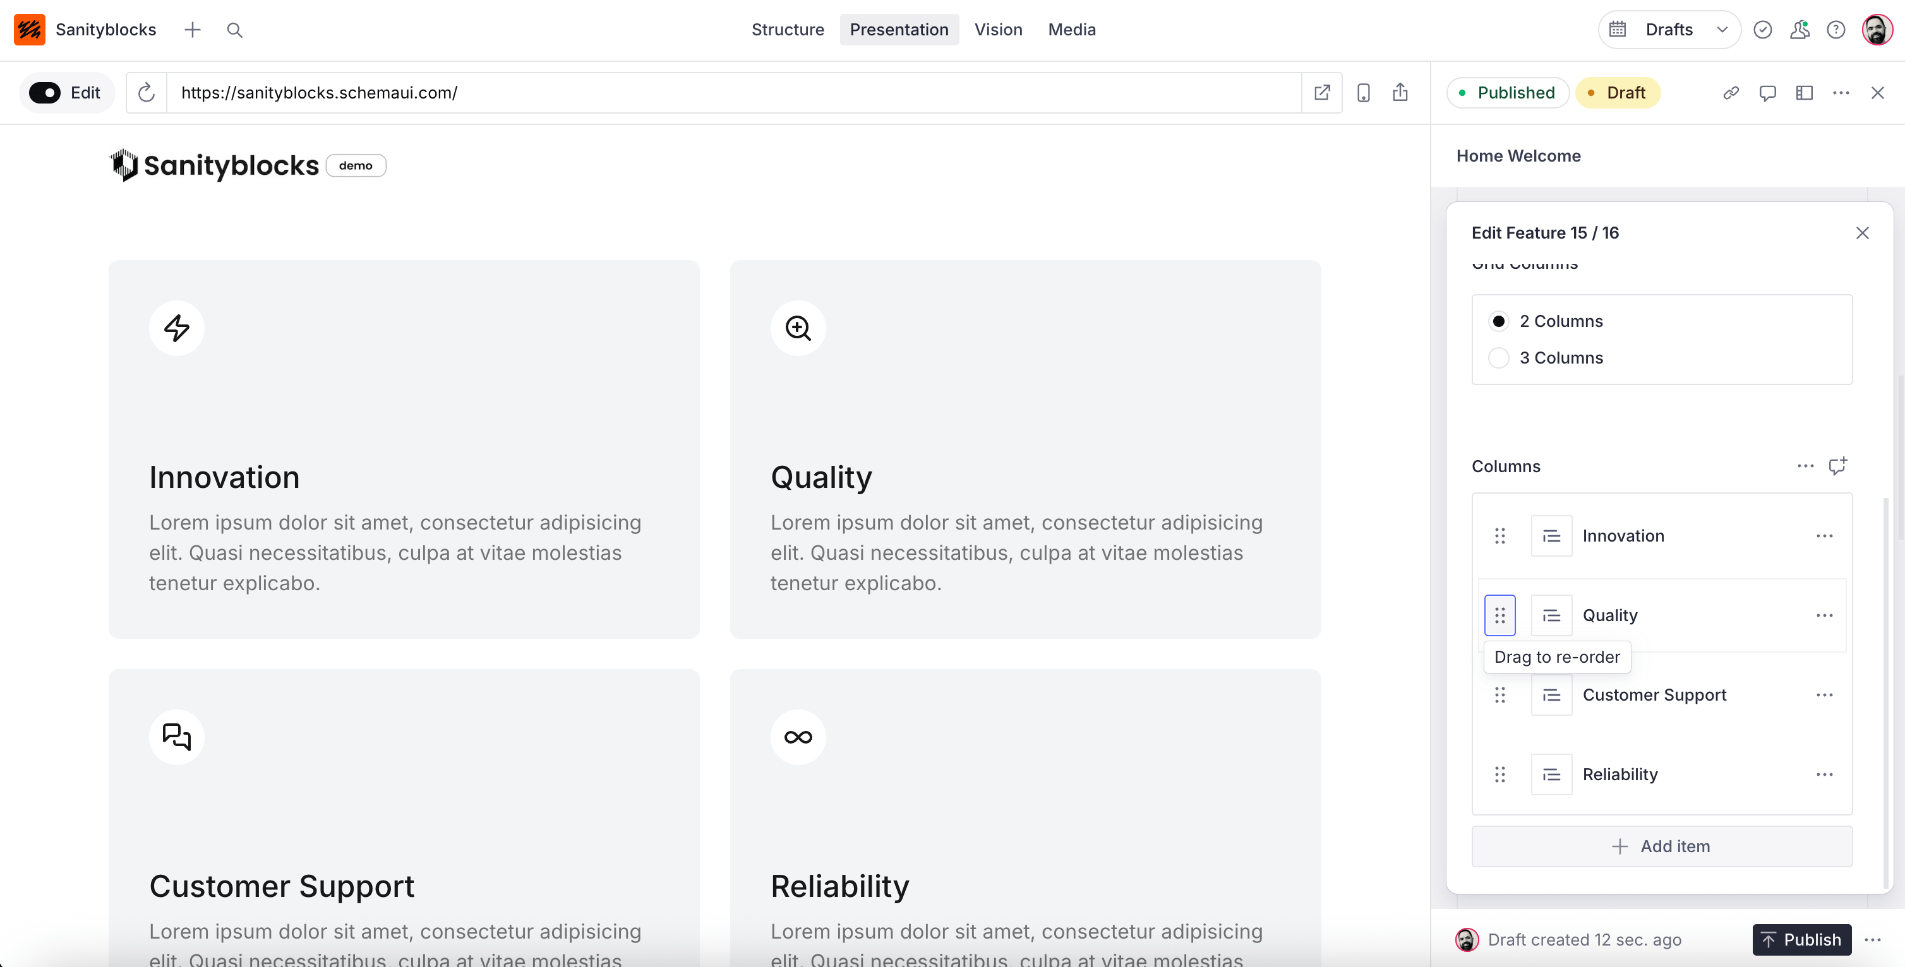The image size is (1905, 967).
Task: Click Add item button
Action: [x=1662, y=846]
